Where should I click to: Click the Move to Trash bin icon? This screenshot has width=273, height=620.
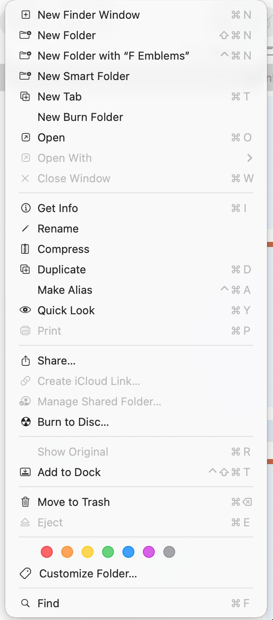pyautogui.click(x=26, y=502)
